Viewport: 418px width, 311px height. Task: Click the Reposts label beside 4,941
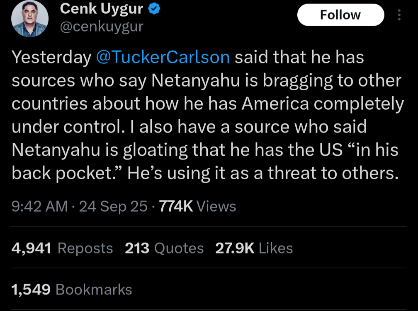pos(85,249)
